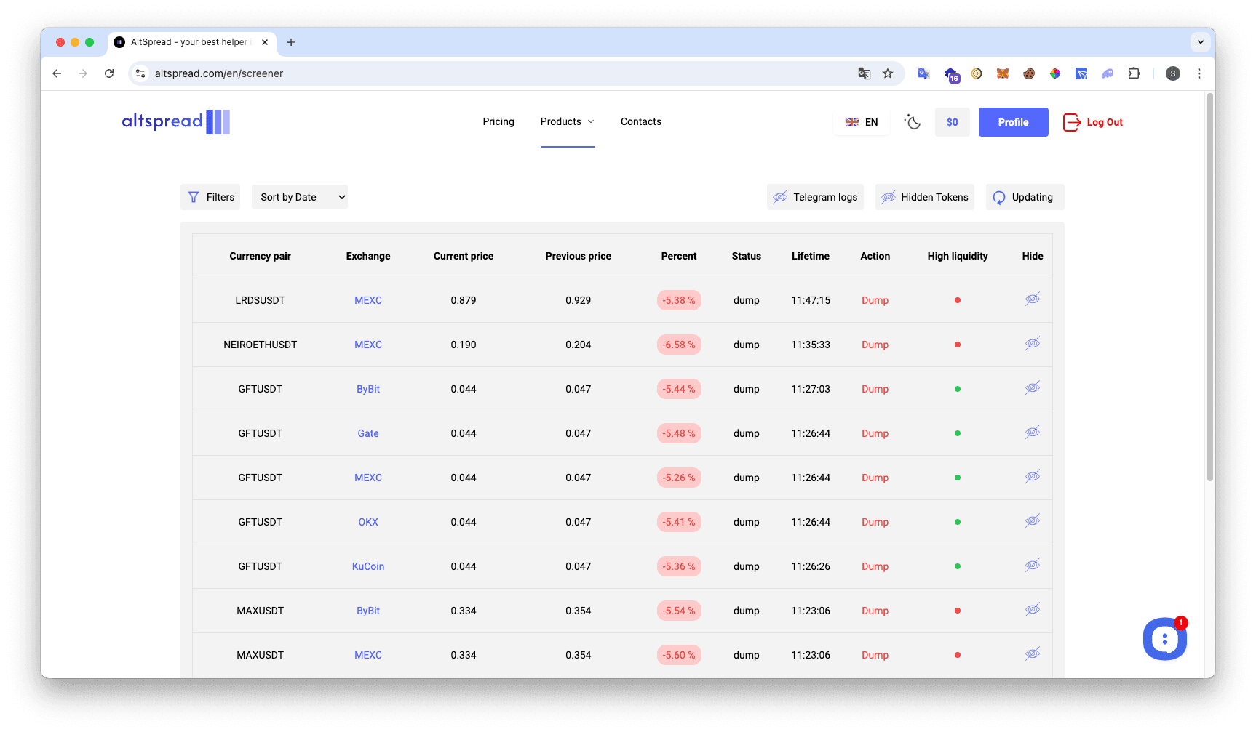The height and width of the screenshot is (732, 1256).
Task: Click the browser forward arrow
Action: point(83,73)
